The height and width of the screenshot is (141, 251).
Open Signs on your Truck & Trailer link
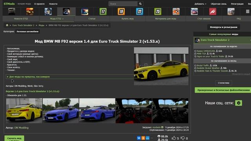211,56
